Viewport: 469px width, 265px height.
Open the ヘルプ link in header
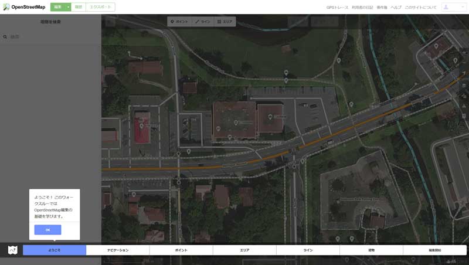pyautogui.click(x=396, y=7)
